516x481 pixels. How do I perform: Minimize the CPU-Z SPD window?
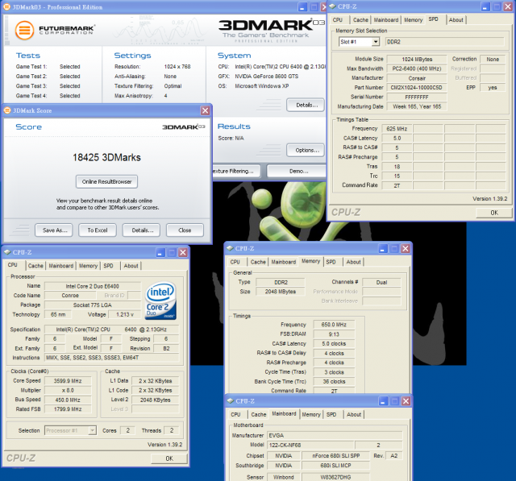(485, 6)
